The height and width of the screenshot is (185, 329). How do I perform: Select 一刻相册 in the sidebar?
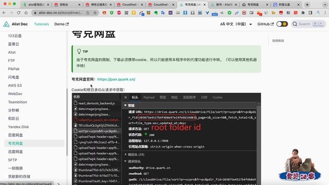[x=15, y=168]
